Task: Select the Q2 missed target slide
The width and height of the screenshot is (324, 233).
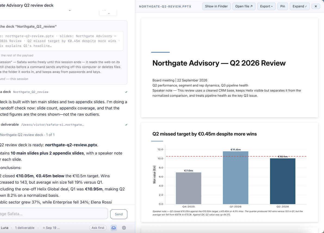Action: click(x=230, y=172)
